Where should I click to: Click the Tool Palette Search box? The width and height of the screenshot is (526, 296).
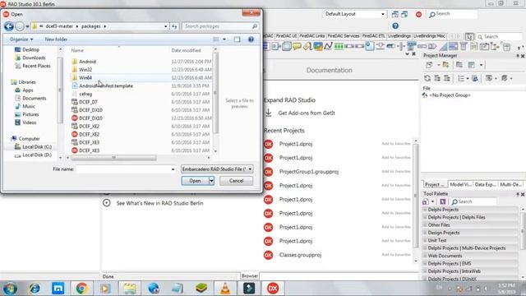[473, 201]
